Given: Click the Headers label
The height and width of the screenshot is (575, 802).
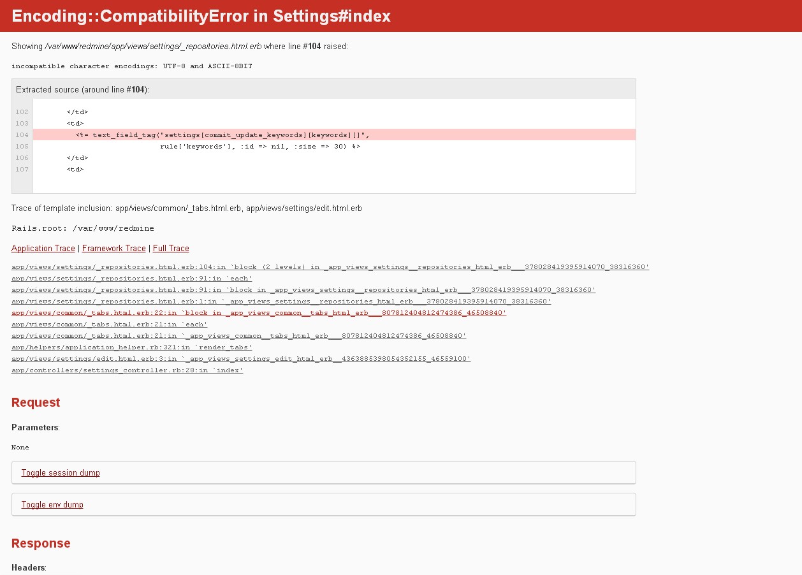Looking at the screenshot, I should [29, 567].
